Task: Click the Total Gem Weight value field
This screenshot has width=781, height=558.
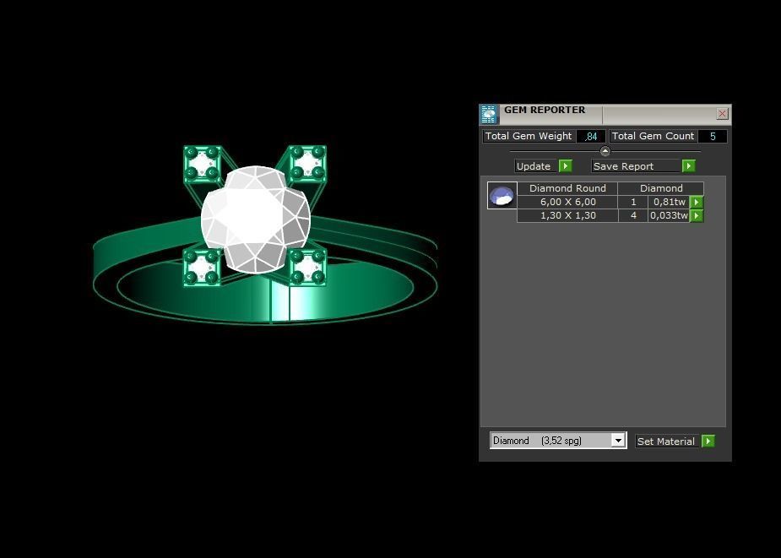Action: click(591, 136)
